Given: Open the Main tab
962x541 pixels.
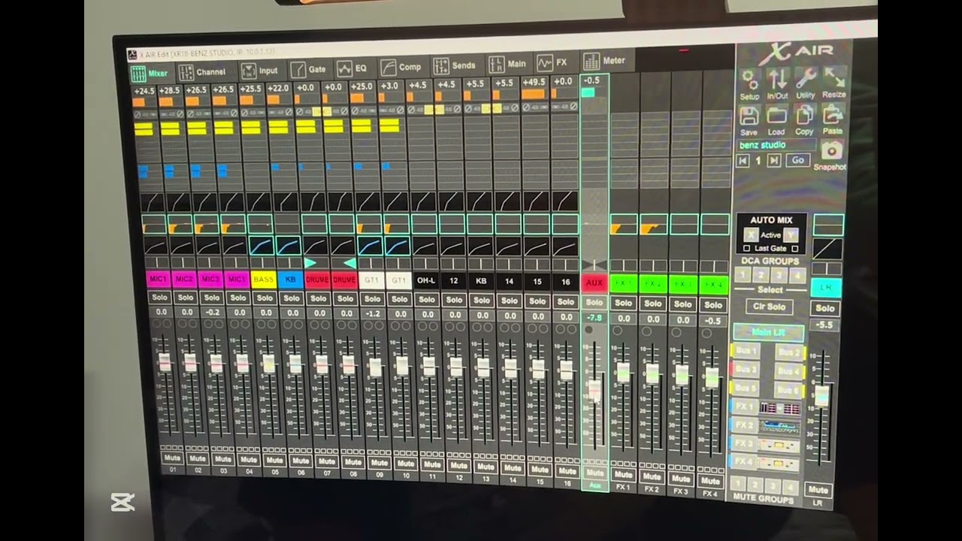Looking at the screenshot, I should click(x=507, y=64).
